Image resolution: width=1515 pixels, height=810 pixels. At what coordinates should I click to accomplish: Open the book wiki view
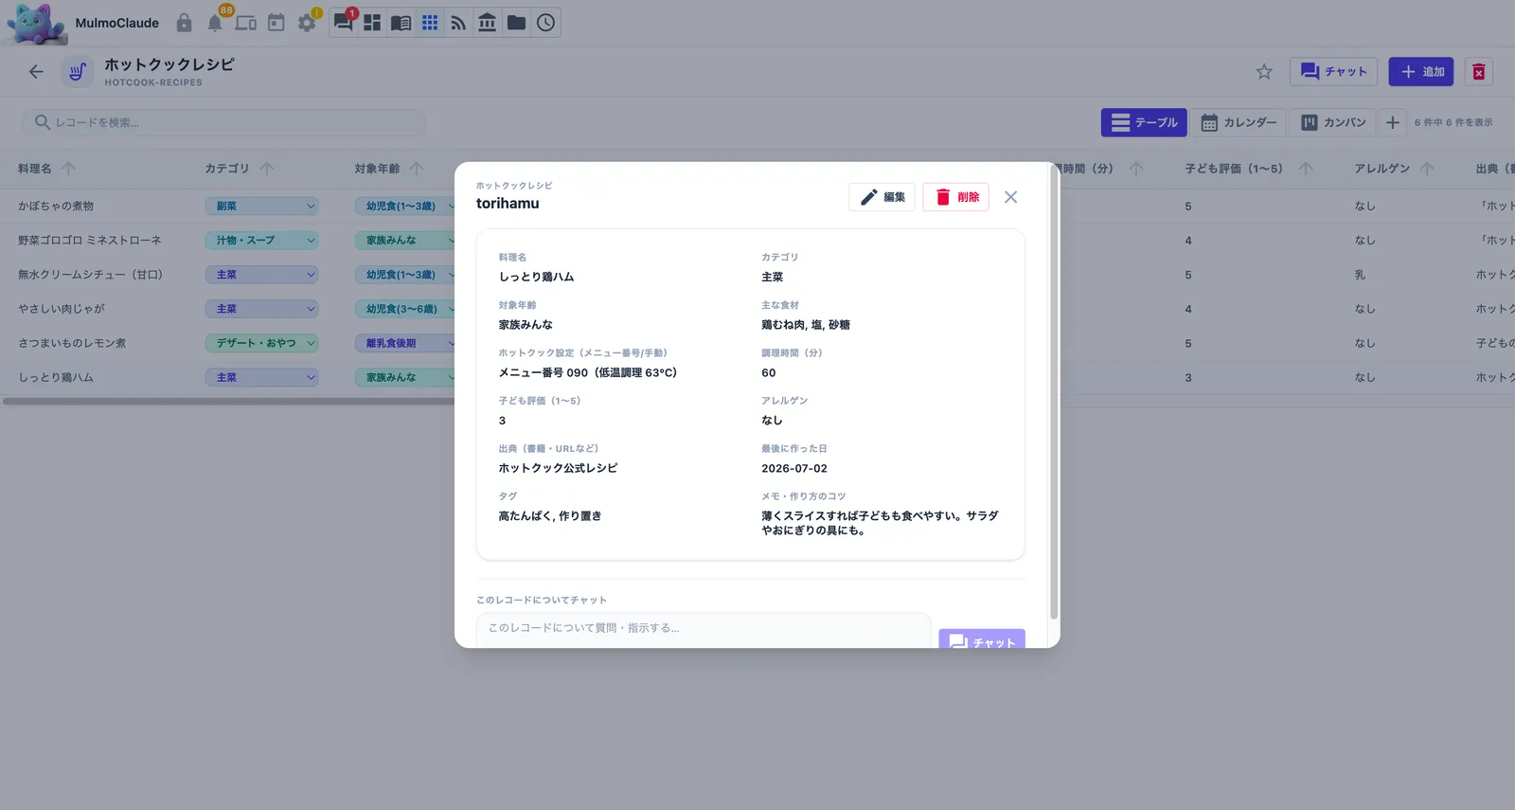point(401,23)
